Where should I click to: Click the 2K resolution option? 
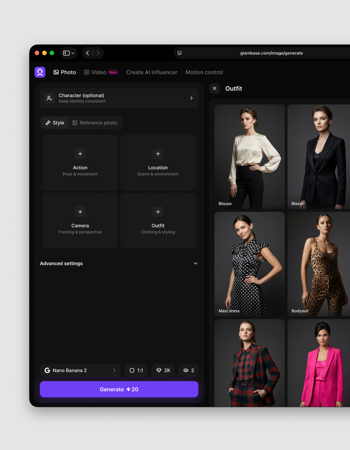point(163,370)
